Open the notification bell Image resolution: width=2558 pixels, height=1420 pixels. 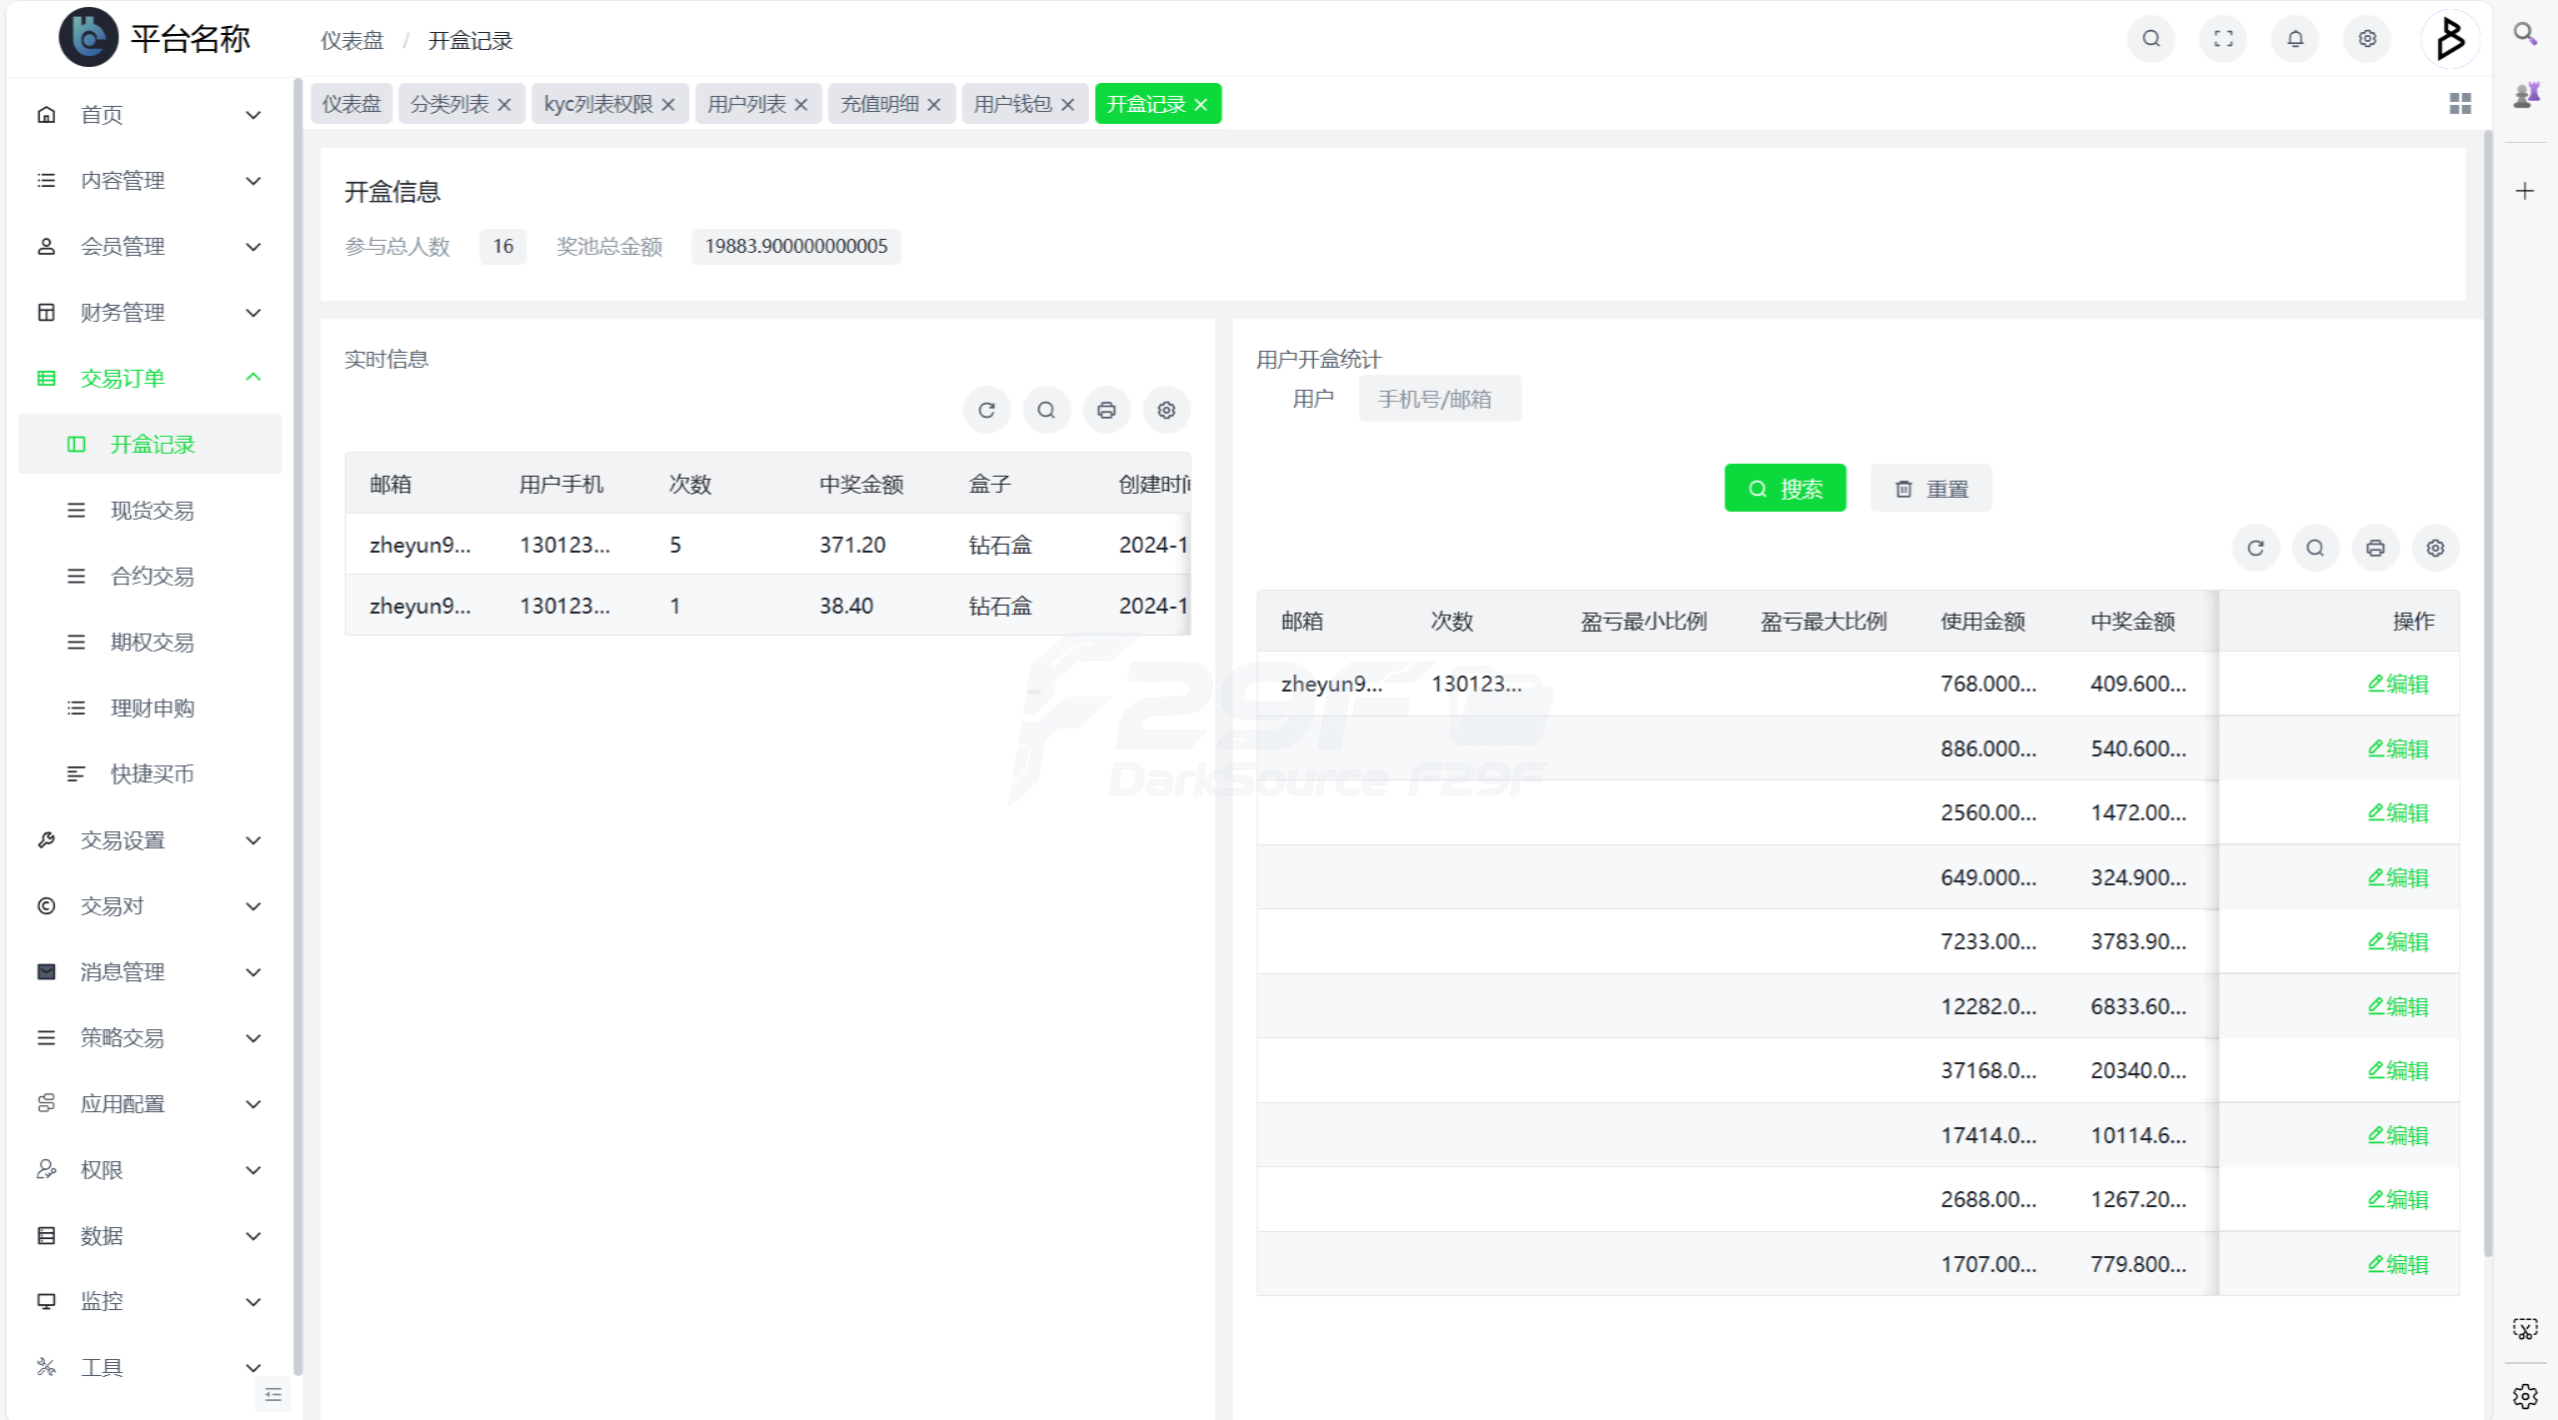click(2294, 39)
